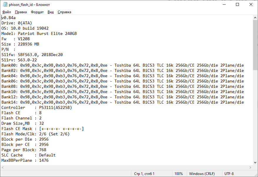Click 'Flash Mode/Clk: 2/6 (Set 2/6)' line
The width and height of the screenshot is (258, 177).
[36, 134]
